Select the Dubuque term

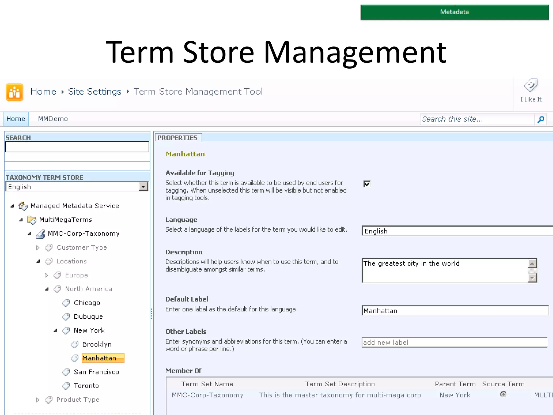pos(88,317)
